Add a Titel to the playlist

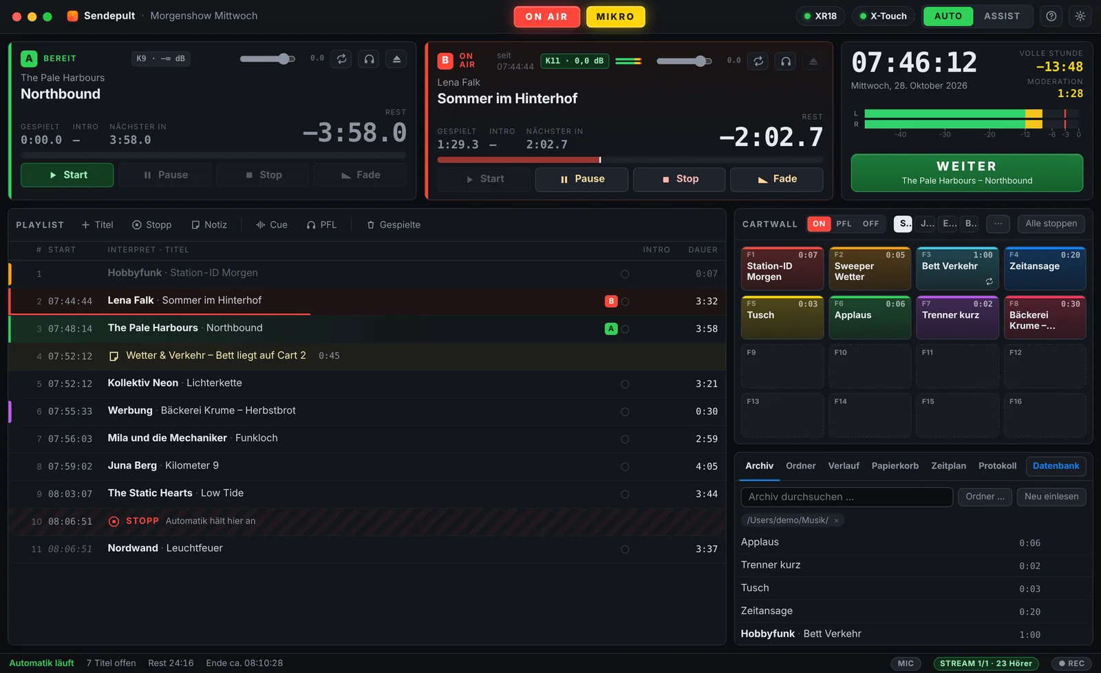(97, 225)
